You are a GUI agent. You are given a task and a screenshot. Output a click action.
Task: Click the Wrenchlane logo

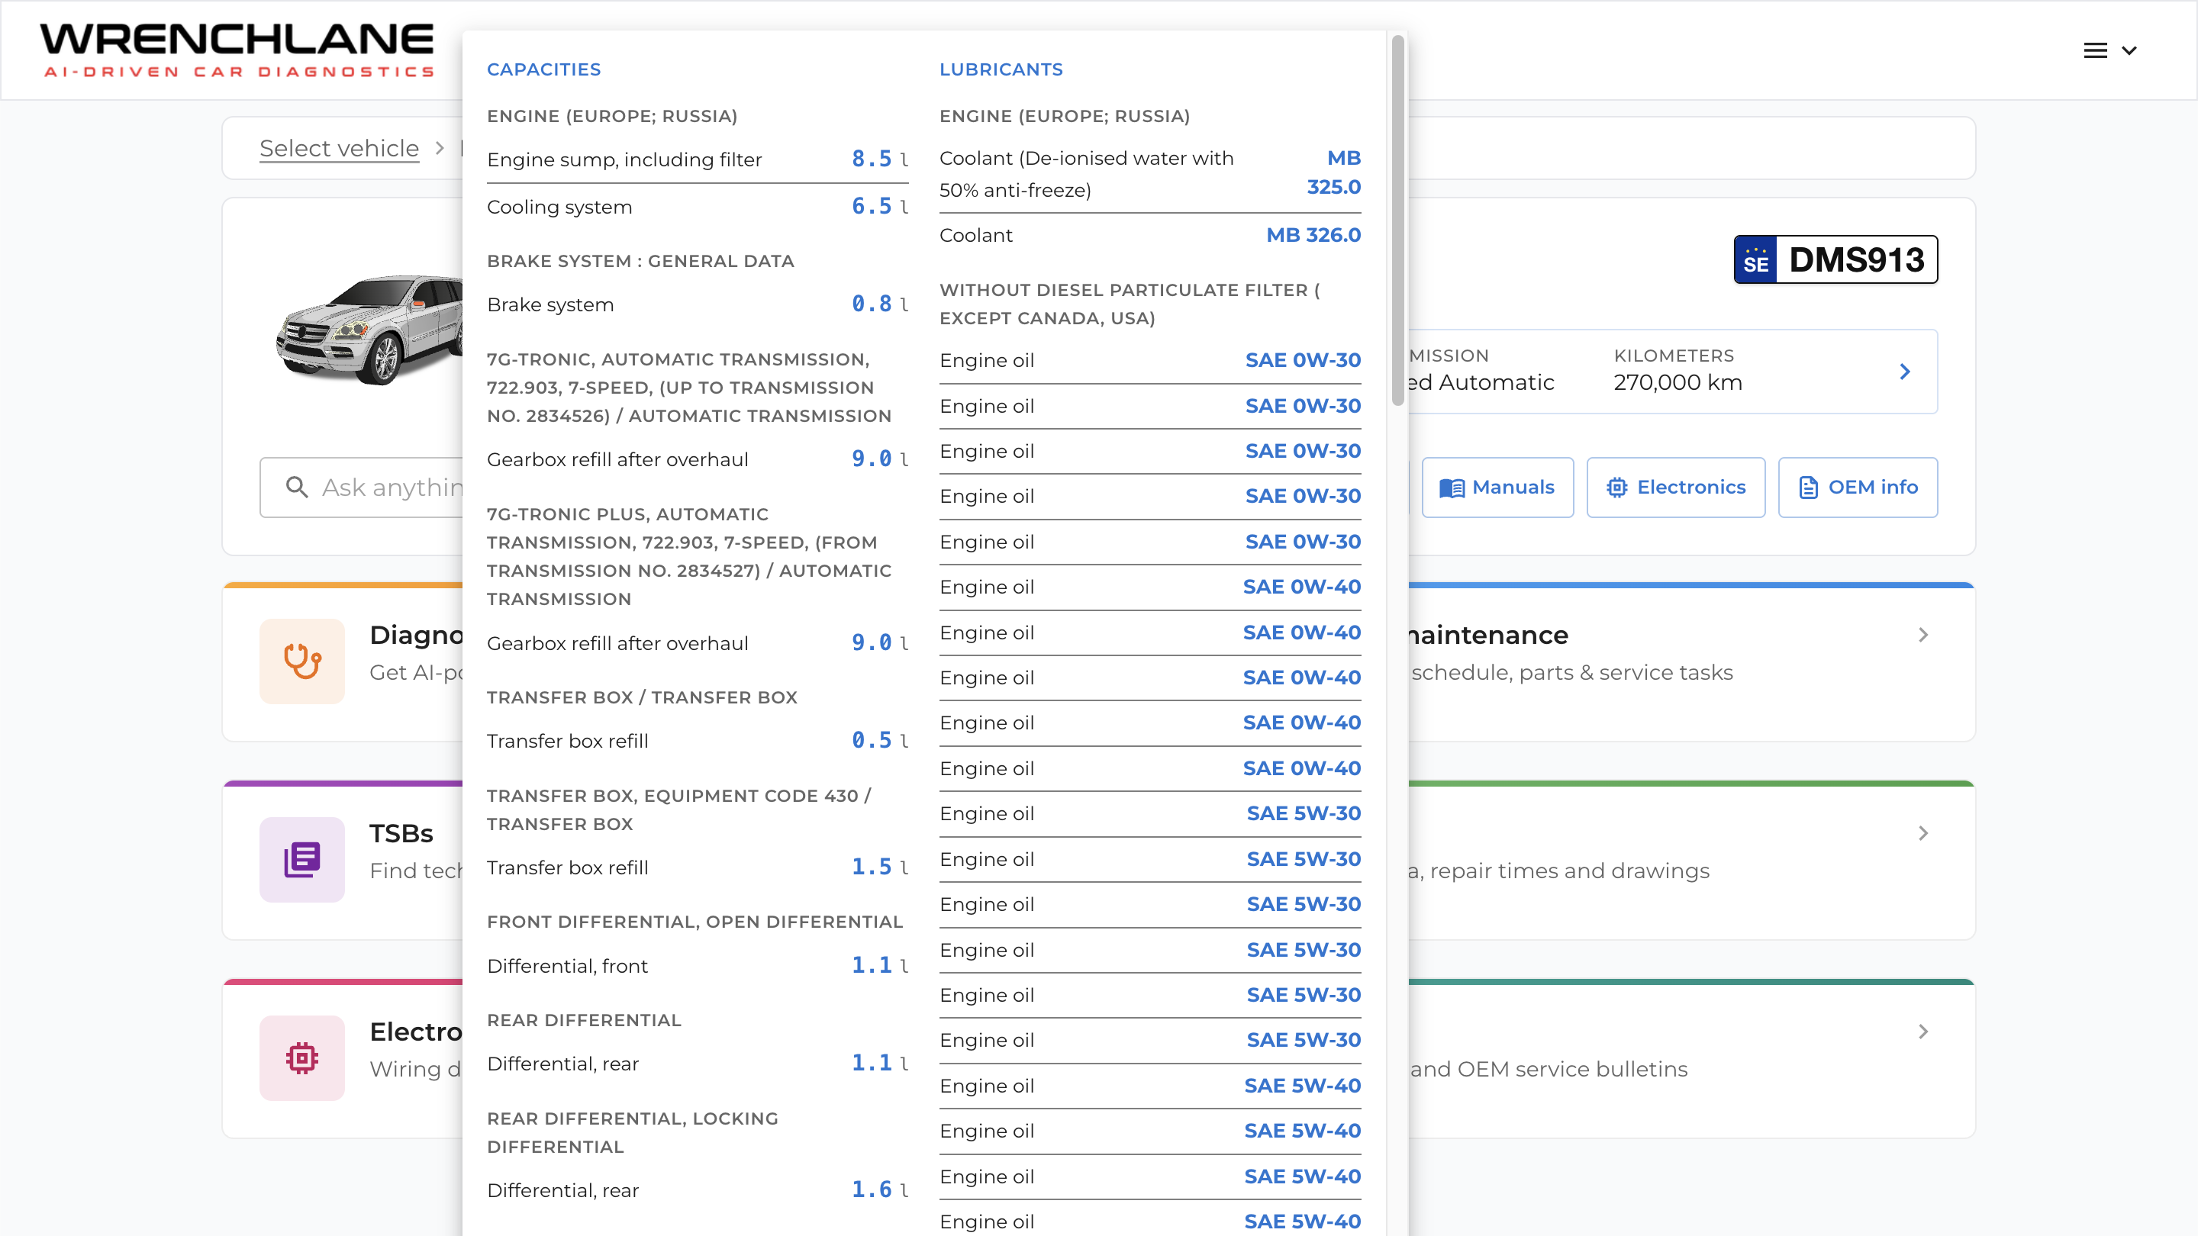tap(237, 50)
